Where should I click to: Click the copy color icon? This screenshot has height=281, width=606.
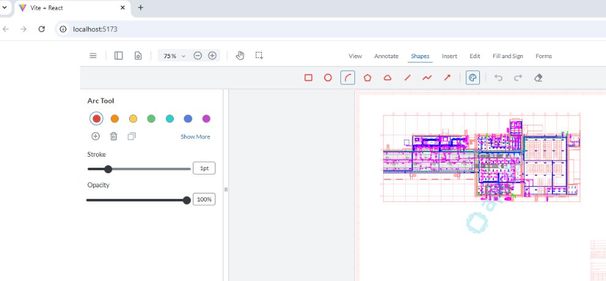pyautogui.click(x=132, y=136)
